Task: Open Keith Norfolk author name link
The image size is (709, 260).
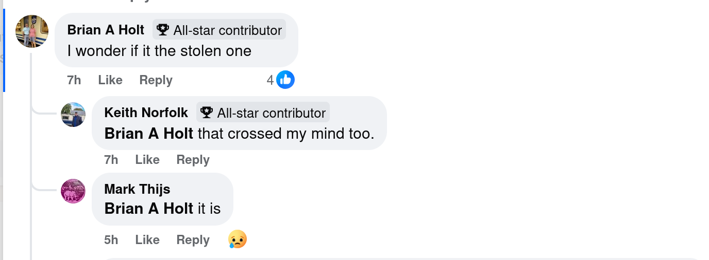Action: tap(146, 113)
